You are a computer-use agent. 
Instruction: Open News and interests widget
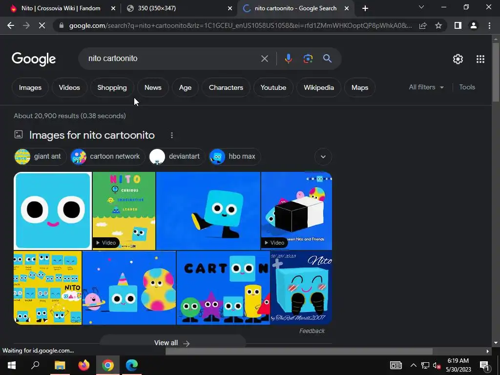396,365
